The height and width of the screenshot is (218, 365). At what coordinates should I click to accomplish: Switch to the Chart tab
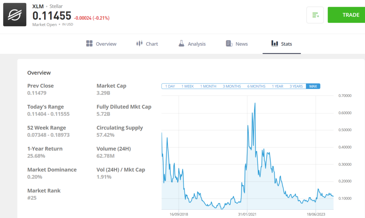point(147,44)
